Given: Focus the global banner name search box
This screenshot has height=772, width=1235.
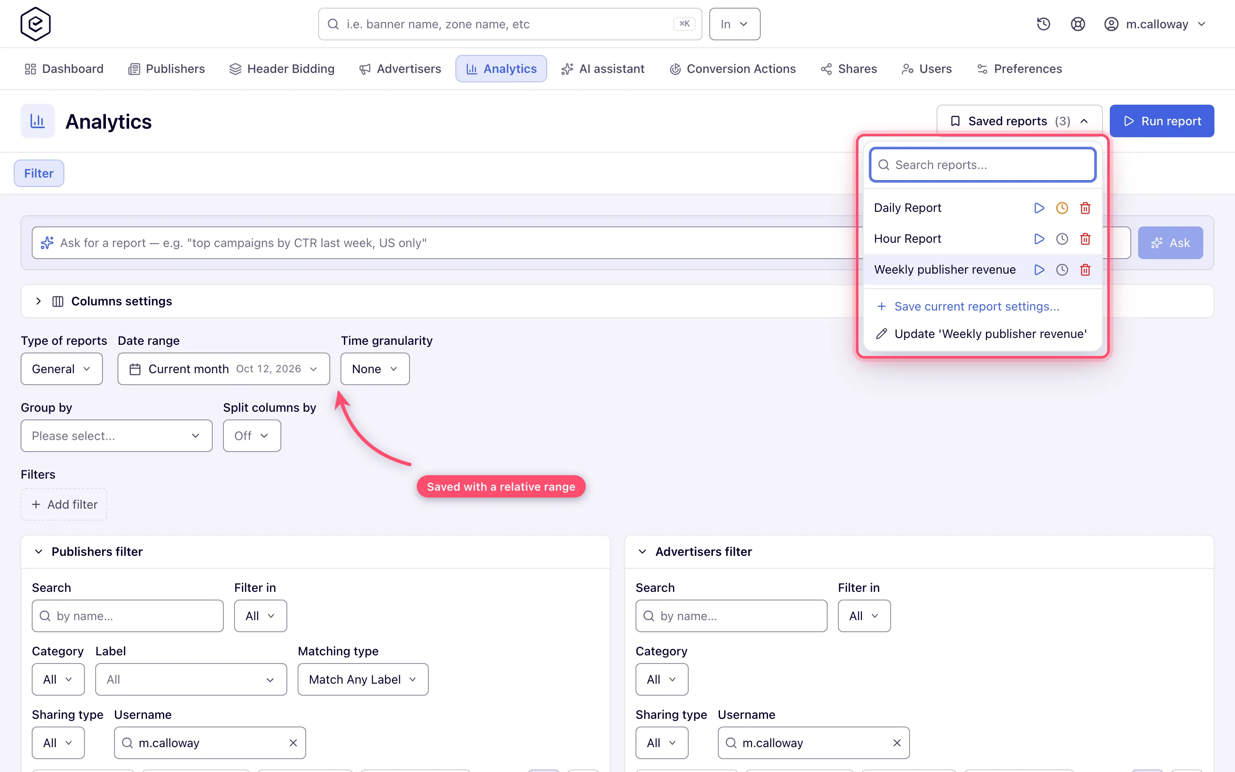Looking at the screenshot, I should pyautogui.click(x=510, y=24).
